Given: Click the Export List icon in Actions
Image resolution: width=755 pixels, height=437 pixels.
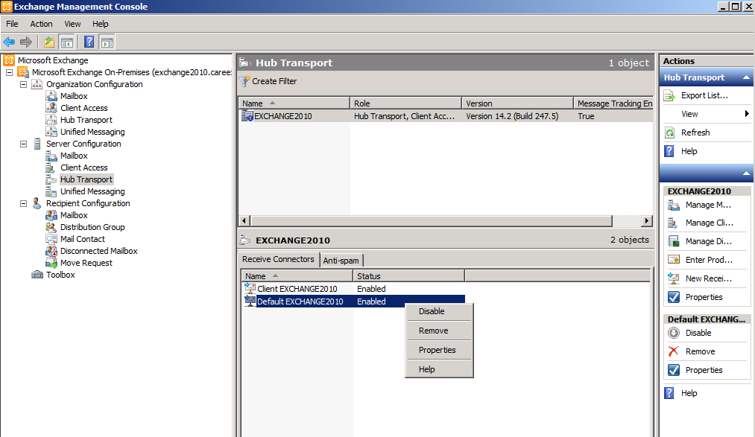Looking at the screenshot, I should [670, 96].
